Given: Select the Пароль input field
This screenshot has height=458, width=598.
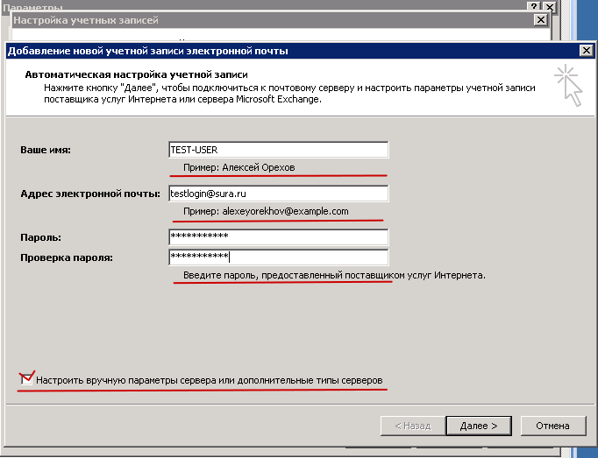Looking at the screenshot, I should pos(277,236).
